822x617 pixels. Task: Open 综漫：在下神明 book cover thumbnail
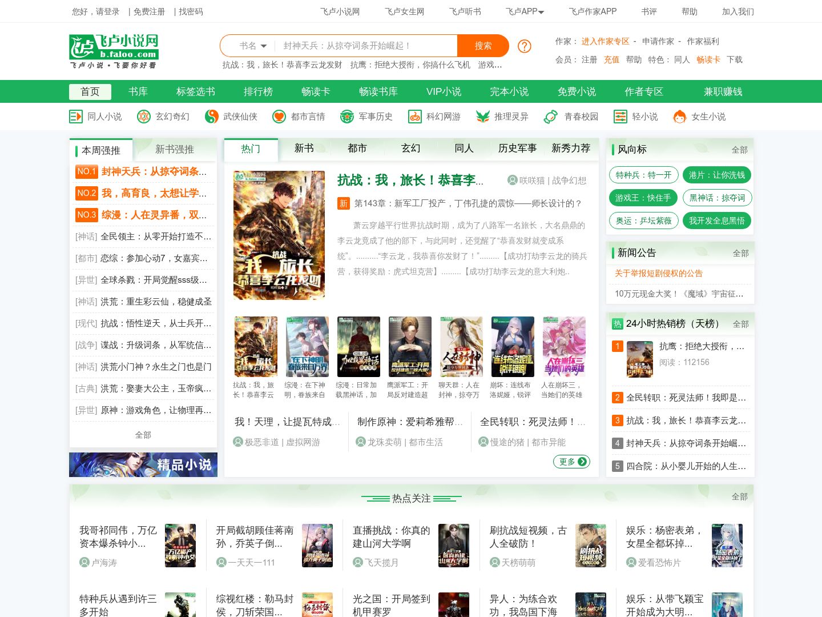click(x=307, y=347)
